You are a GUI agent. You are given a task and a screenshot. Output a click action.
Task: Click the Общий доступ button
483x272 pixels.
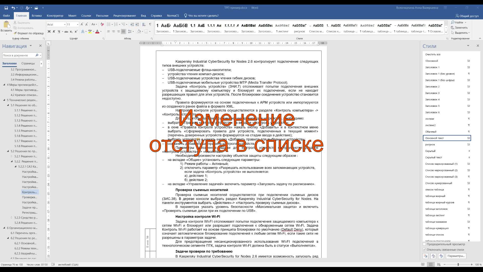(467, 16)
